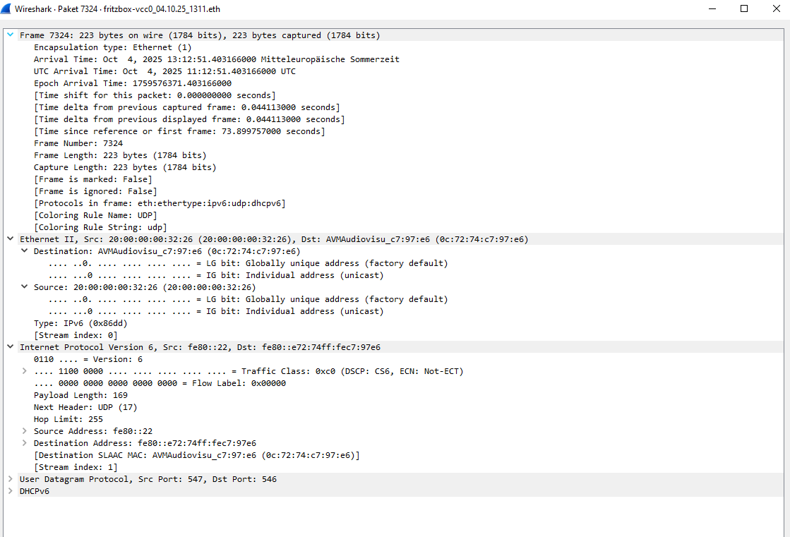
Task: Collapse the Destination AVMAudiovisu MAC subtree
Action: 24,251
